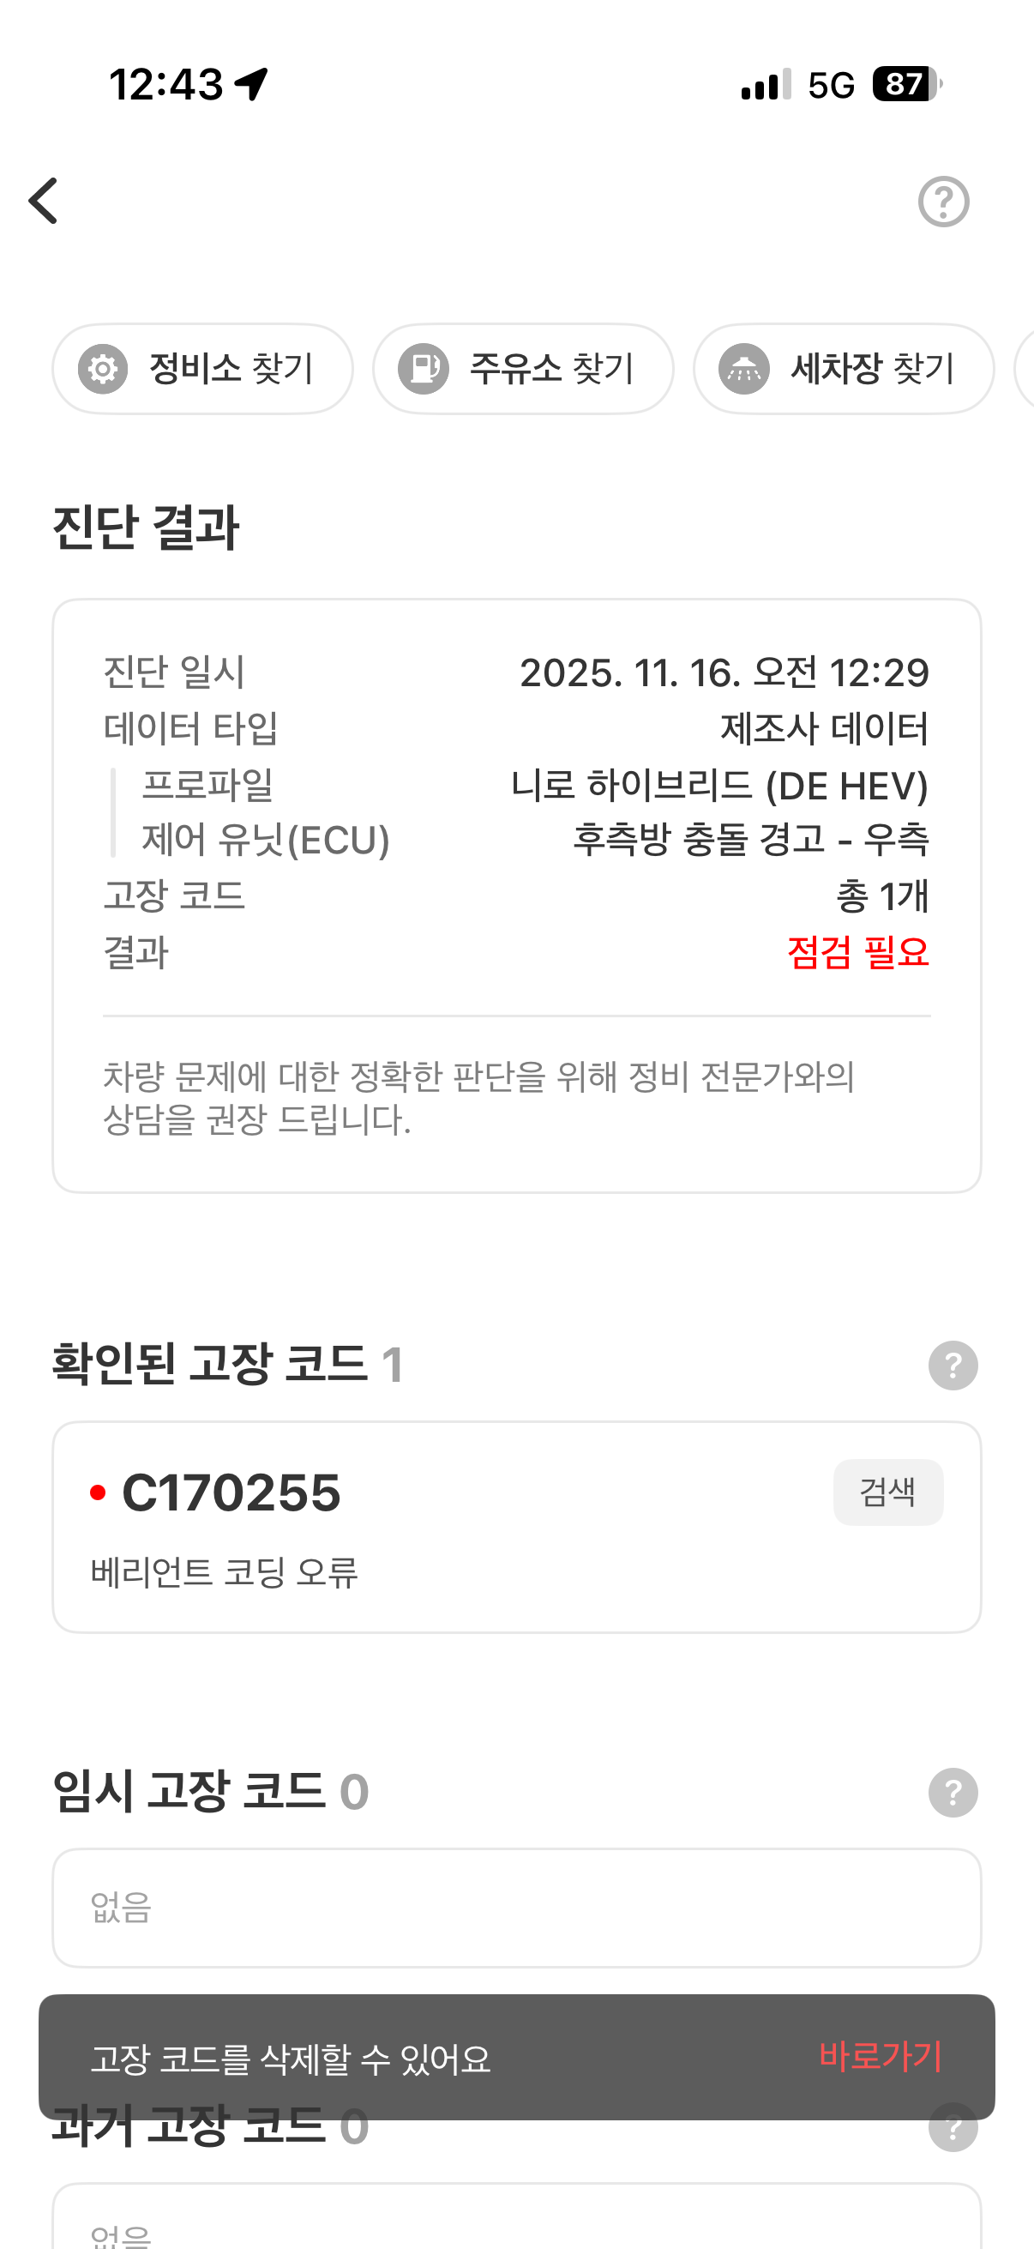Tap the 고장 코드 총 1개 row

(516, 895)
